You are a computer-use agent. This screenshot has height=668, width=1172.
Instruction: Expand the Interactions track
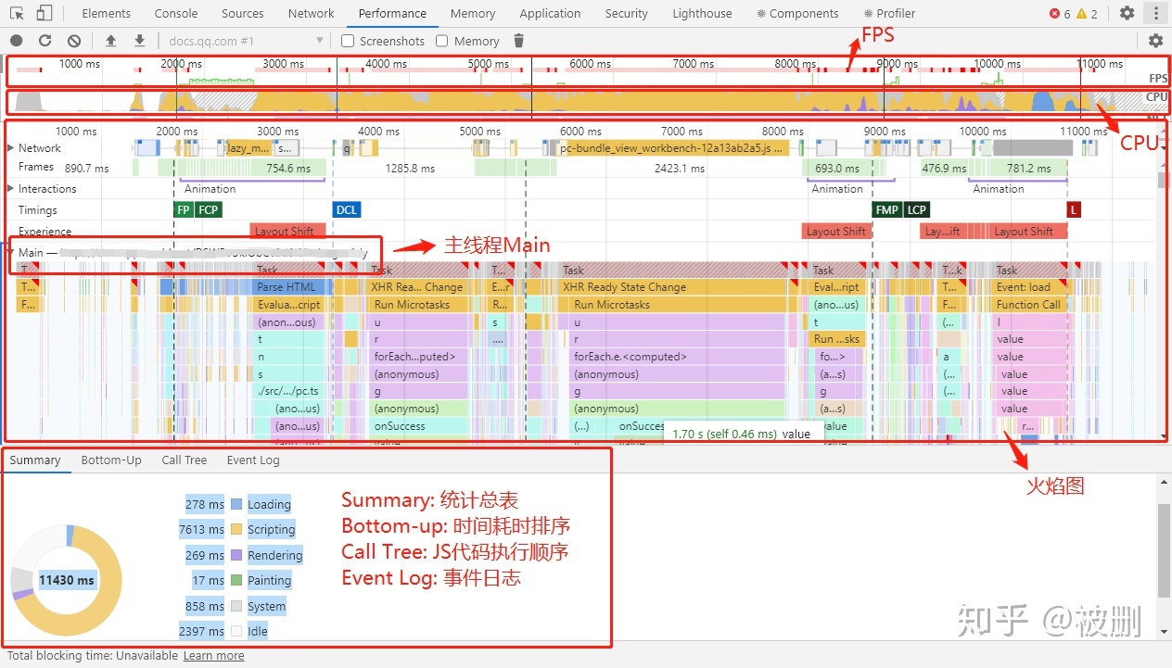tap(11, 189)
